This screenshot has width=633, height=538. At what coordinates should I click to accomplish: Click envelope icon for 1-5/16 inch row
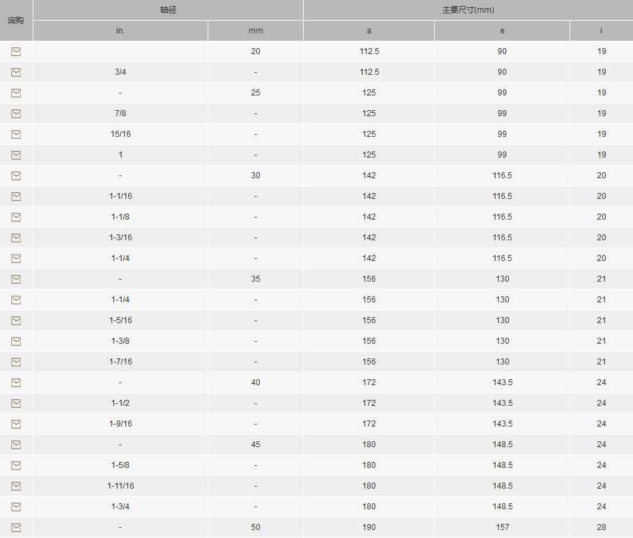click(x=16, y=320)
